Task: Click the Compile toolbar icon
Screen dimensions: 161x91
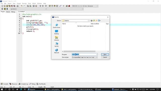Action: [x=50, y=6]
